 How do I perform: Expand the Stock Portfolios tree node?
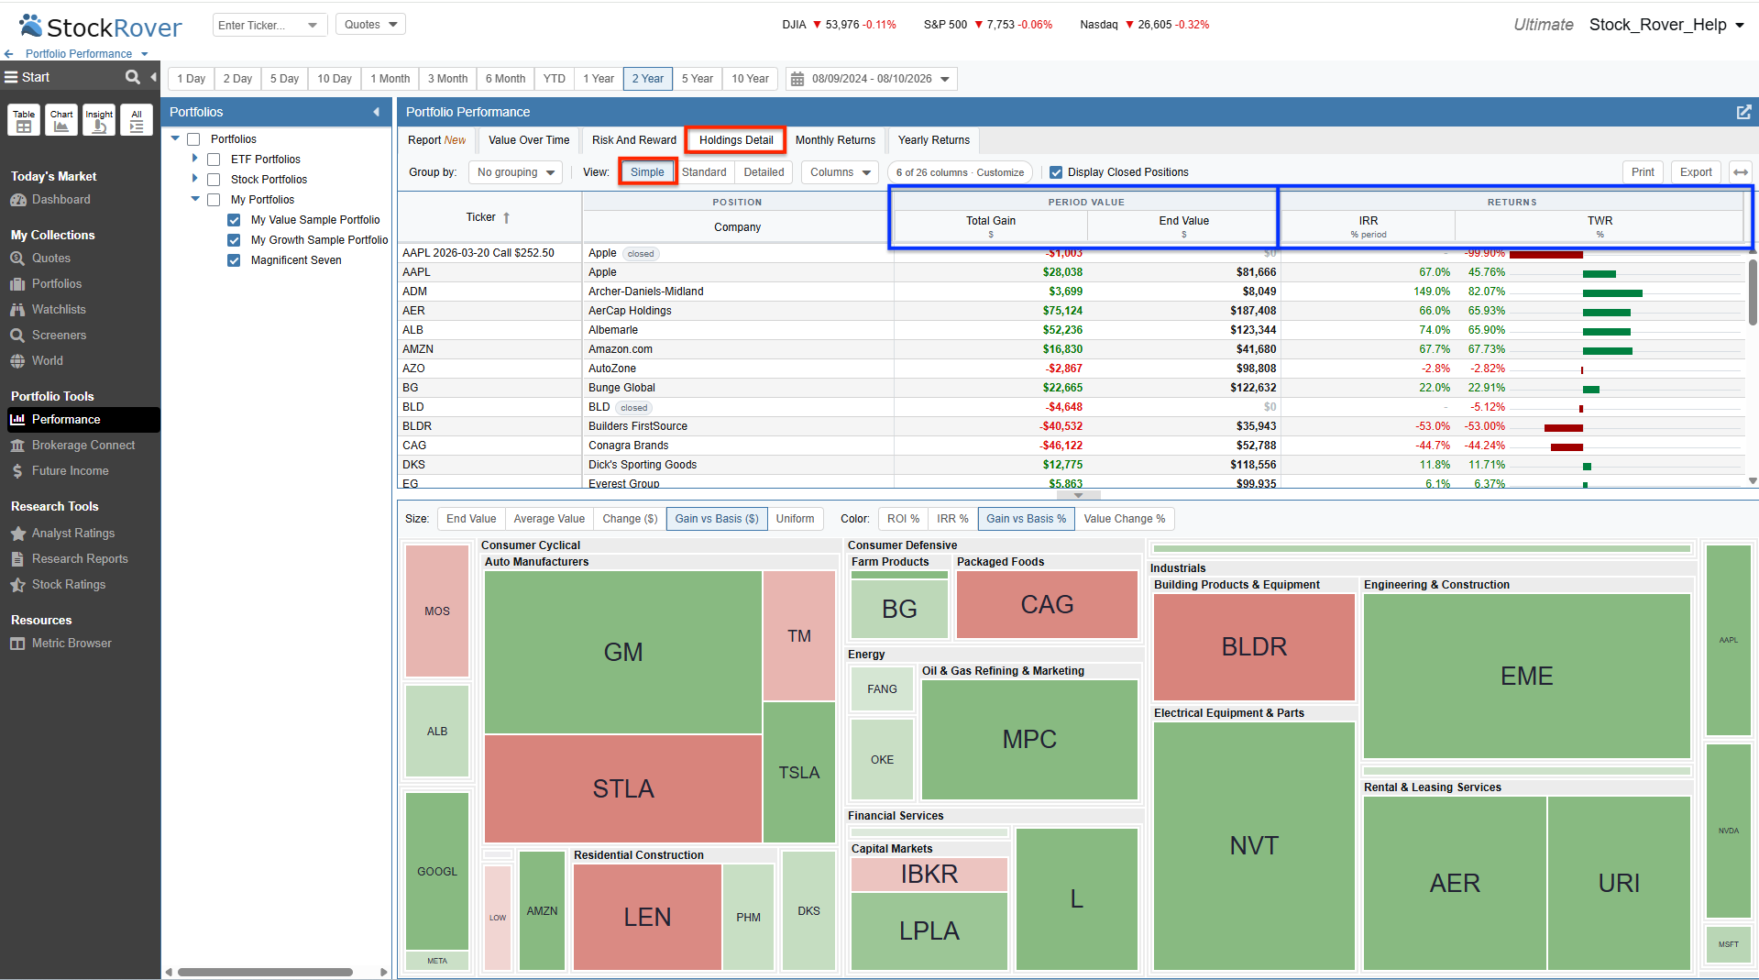pos(194,179)
